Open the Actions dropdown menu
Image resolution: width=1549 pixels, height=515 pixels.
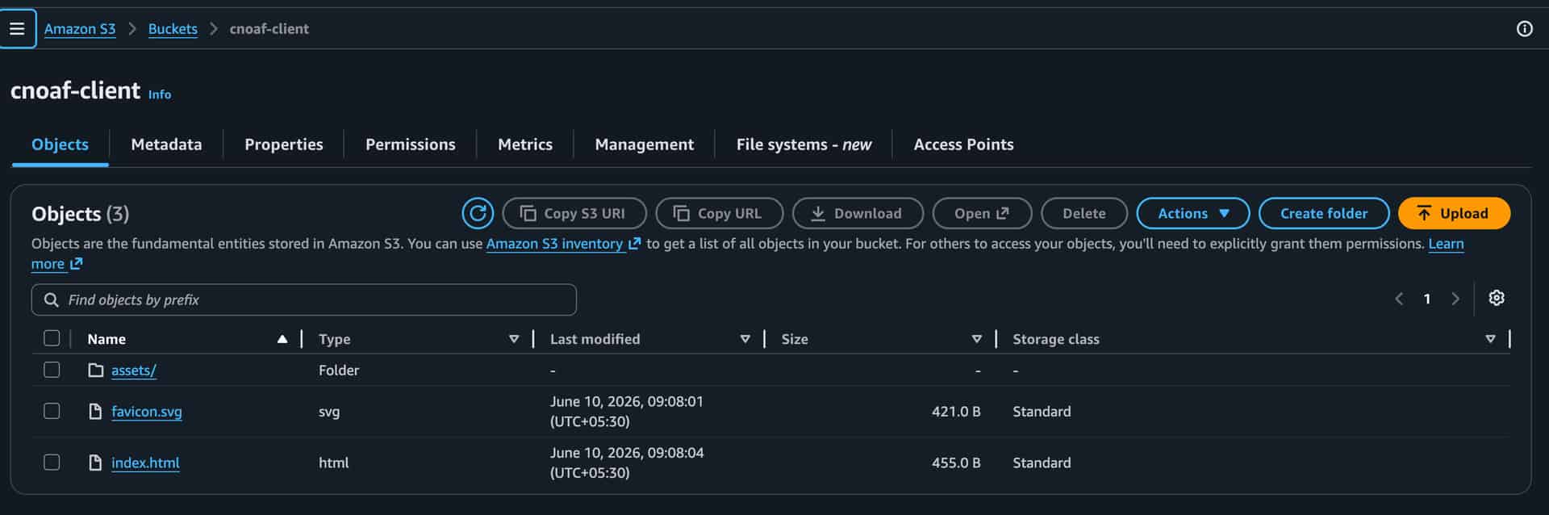1192,213
